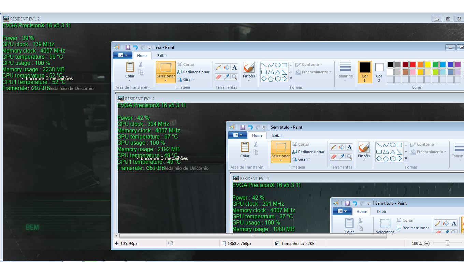Choose lime swatch in re2 - Paint Cores palette

[435, 72]
